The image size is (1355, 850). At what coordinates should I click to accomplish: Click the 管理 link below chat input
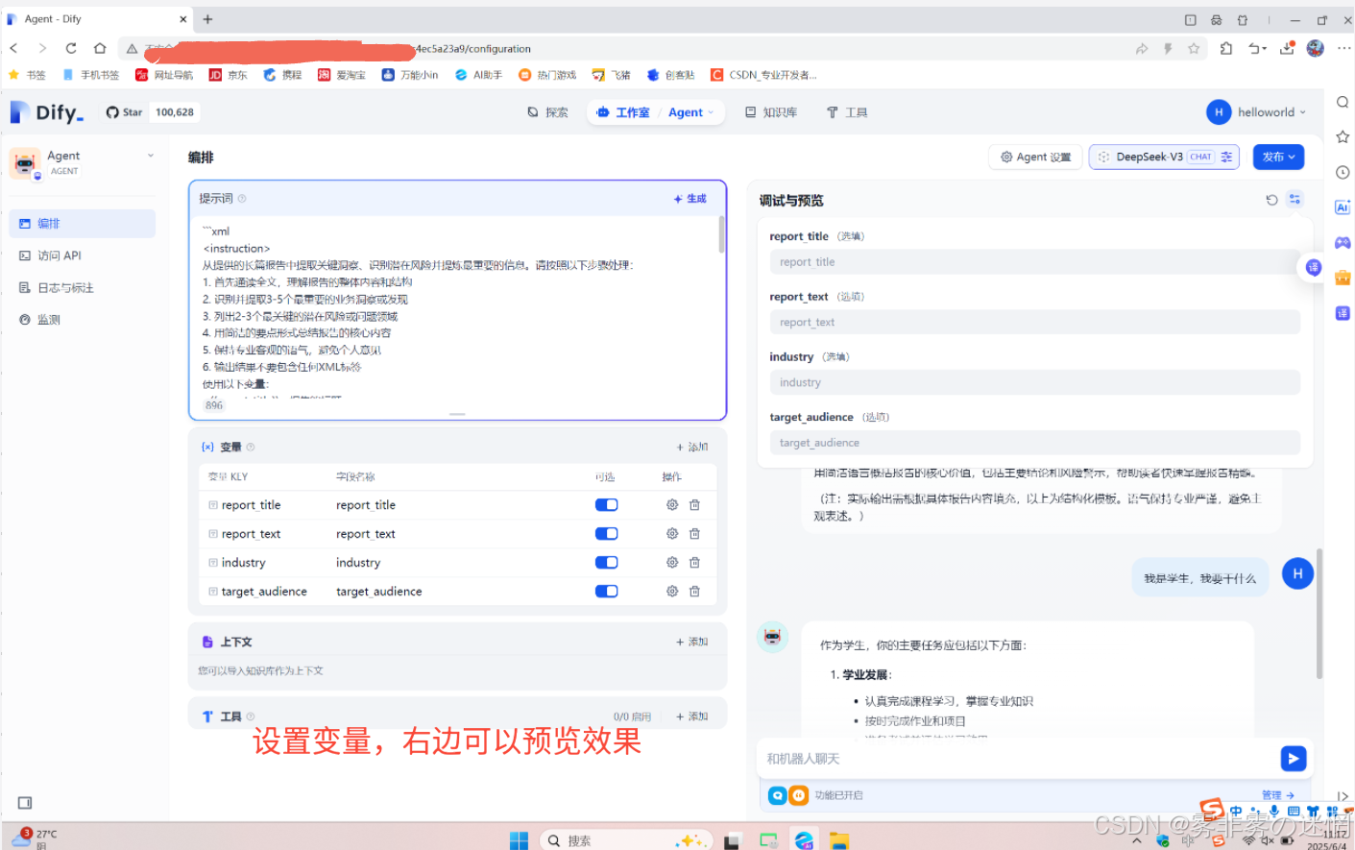tap(1277, 795)
